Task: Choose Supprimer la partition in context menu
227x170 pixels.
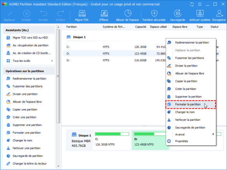Action: tap(191, 97)
